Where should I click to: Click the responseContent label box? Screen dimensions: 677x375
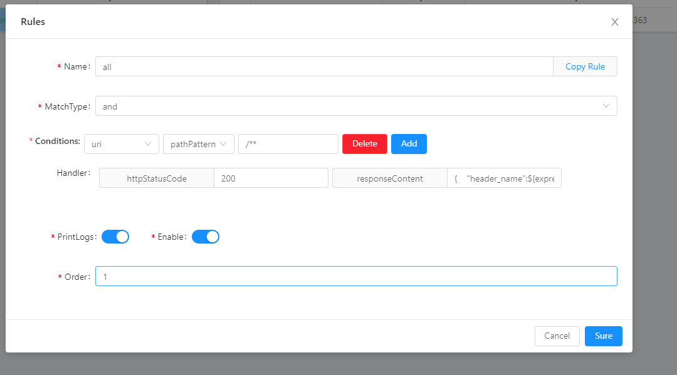[390, 178]
